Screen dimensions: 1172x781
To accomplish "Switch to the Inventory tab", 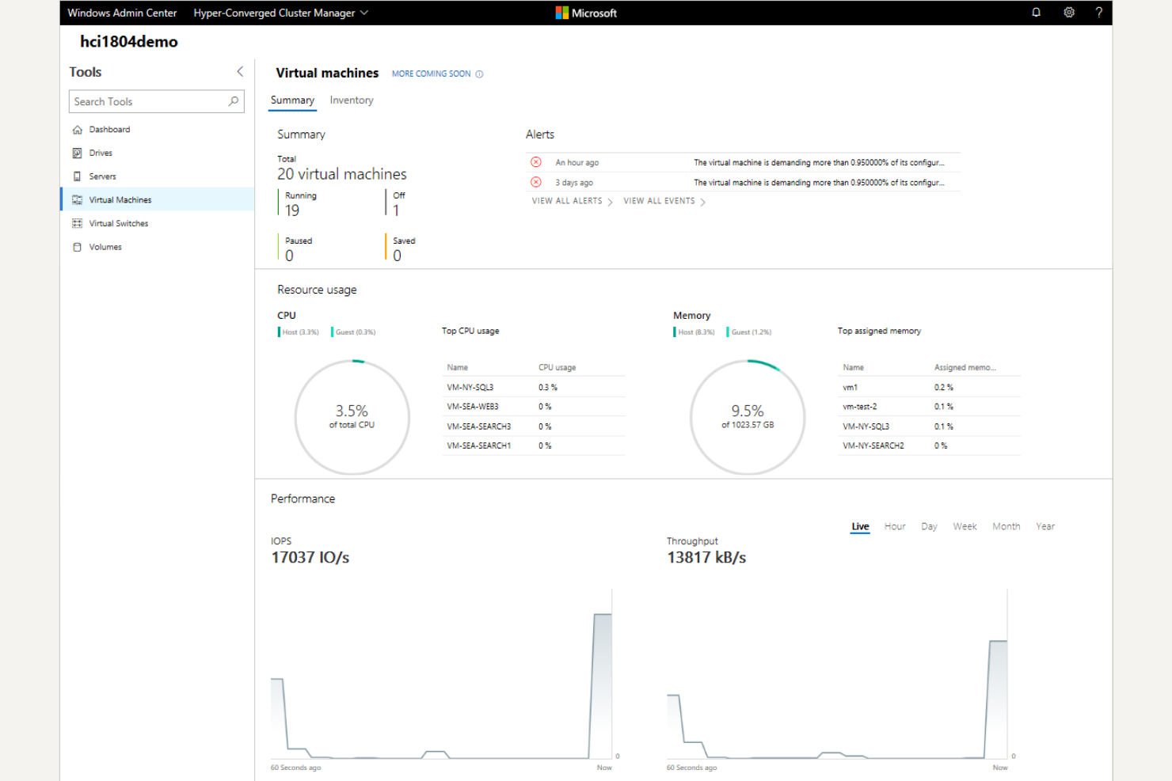I will point(352,100).
